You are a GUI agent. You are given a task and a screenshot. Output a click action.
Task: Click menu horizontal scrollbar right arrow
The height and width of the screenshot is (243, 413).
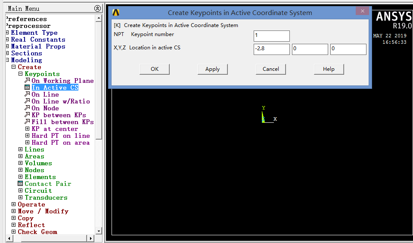tap(90, 238)
